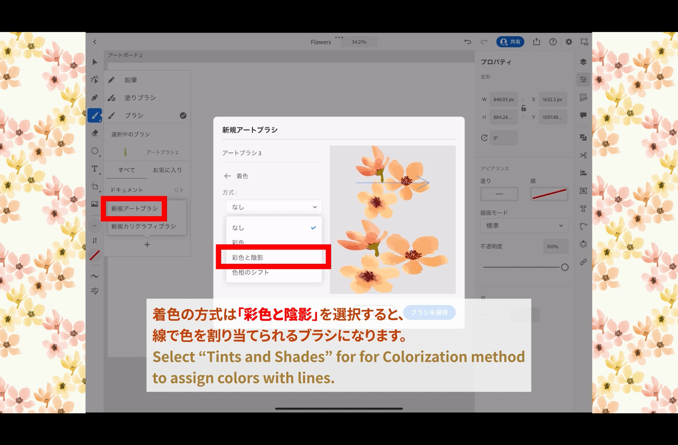678x445 pixels.
Task: Redo the last action
Action: 484,42
